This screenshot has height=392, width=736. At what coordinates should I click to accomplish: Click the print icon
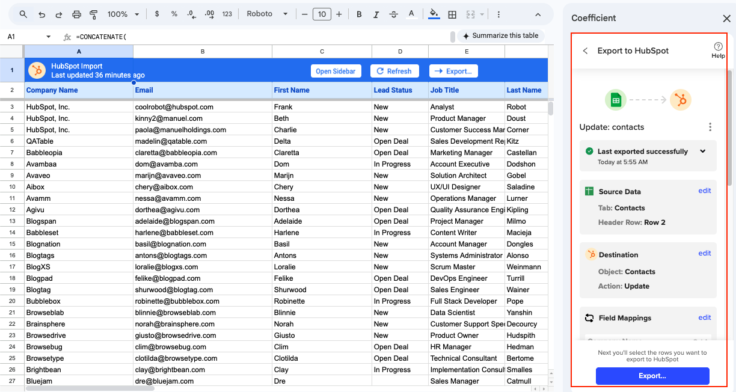coord(76,14)
